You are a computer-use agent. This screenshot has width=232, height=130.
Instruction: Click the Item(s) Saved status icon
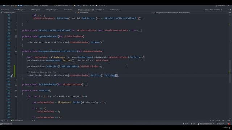(1, 124)
